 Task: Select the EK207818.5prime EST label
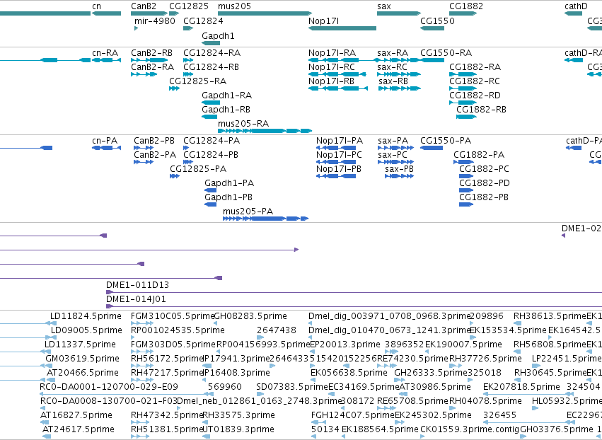coord(521,387)
